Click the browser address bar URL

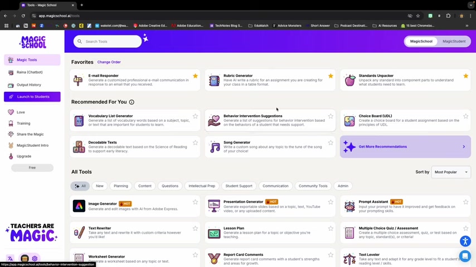(59, 16)
